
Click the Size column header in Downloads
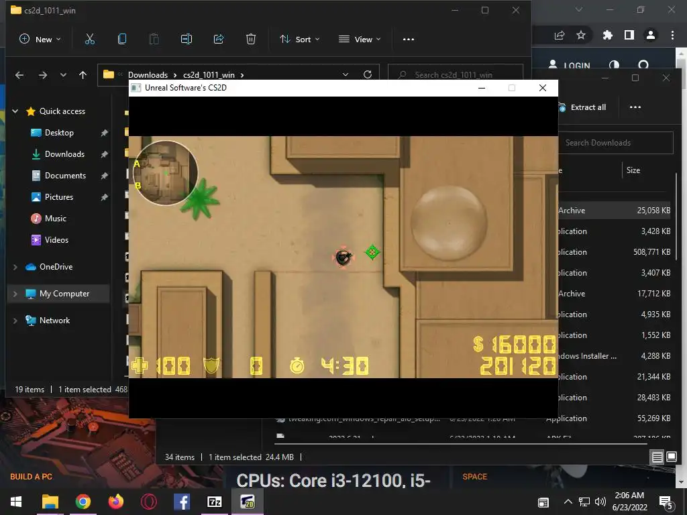tap(633, 170)
